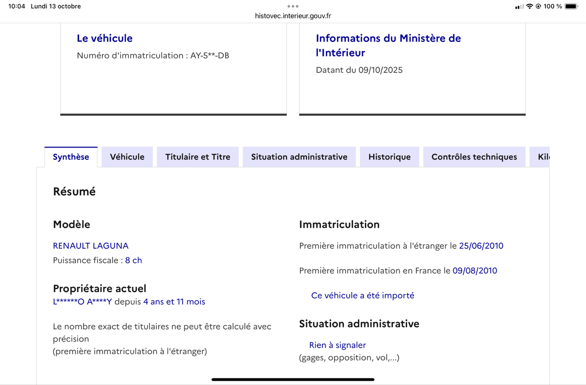
Task: Tap the Propriétaire actuel heading
Action: tap(100, 289)
